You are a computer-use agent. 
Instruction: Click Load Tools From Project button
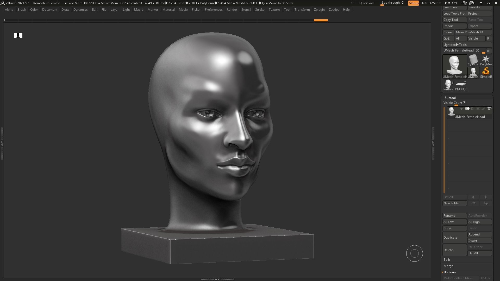pos(467,14)
